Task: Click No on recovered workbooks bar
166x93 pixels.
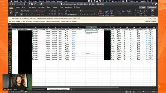Action: [x=155, y=18]
